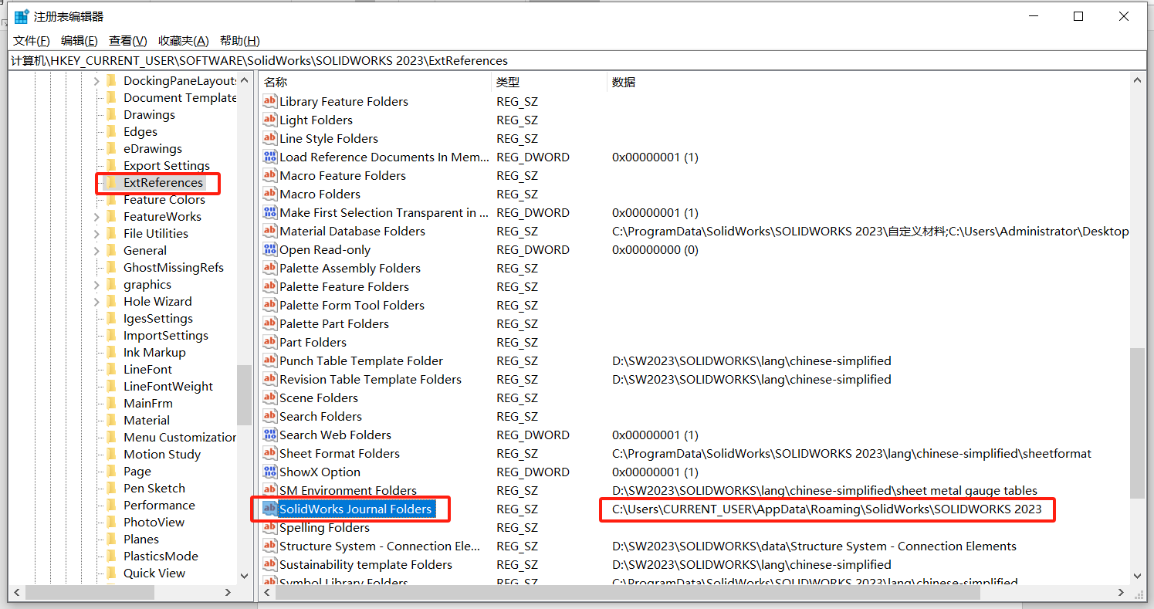Click the string icon beside Spelling Folders

269,527
